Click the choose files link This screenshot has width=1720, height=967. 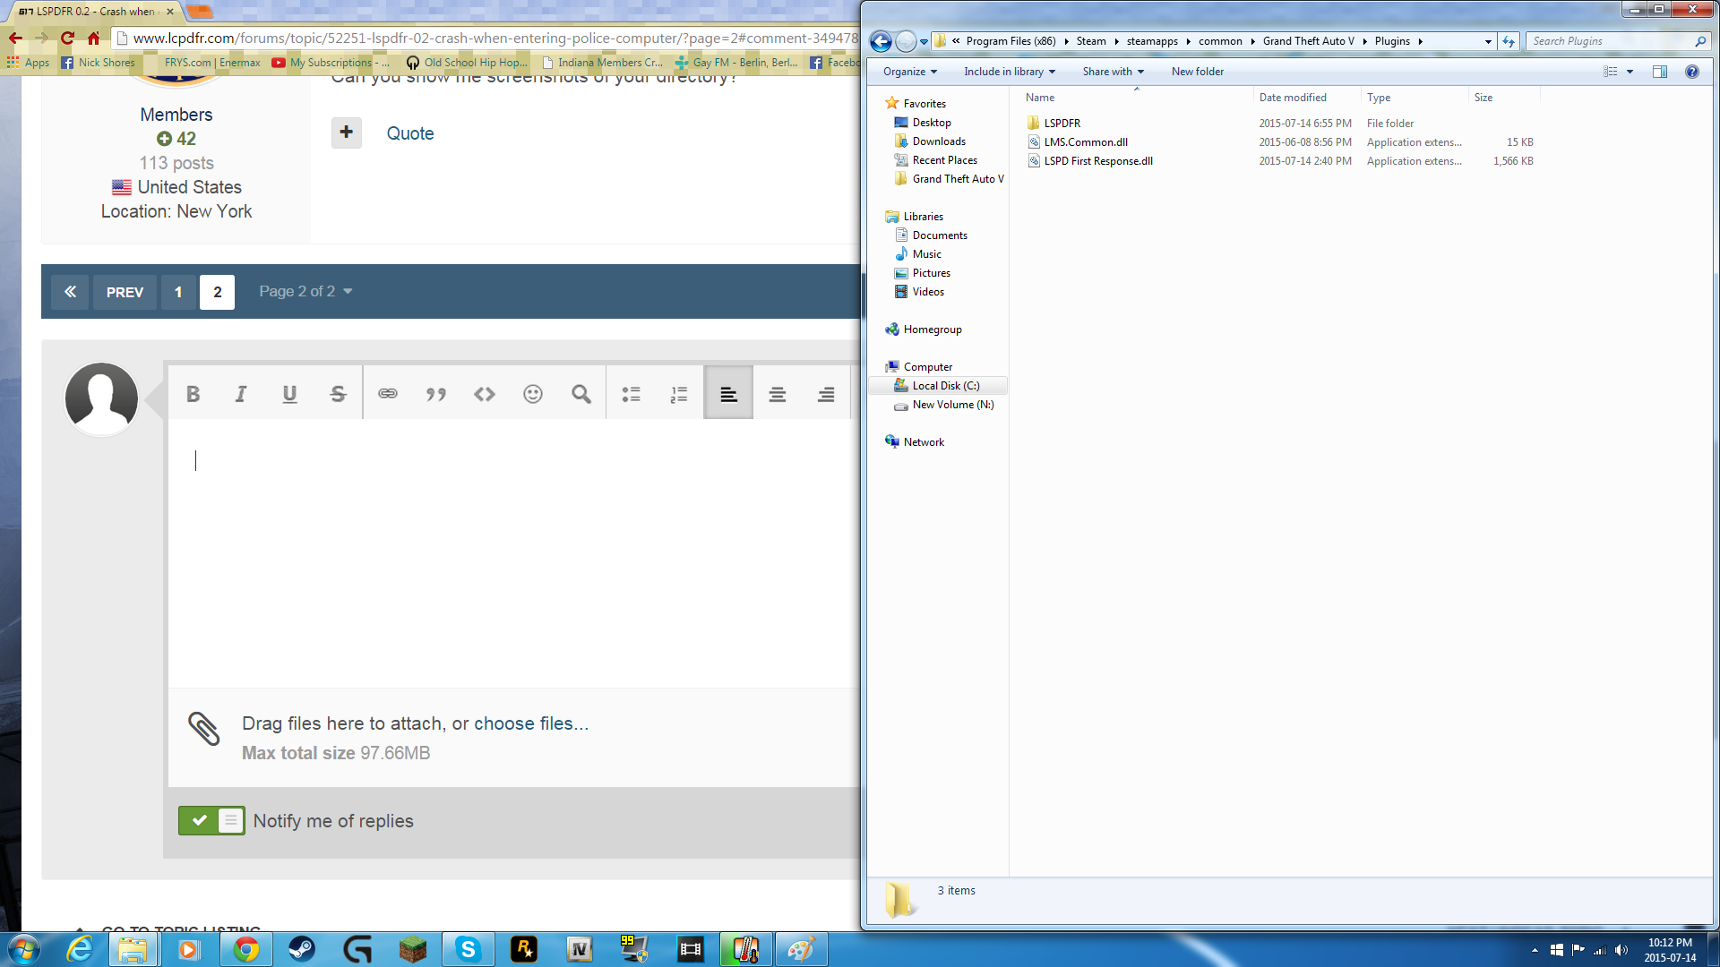pos(530,723)
